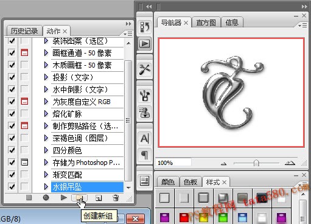Toggle dialog icon for 为灰度自定义 RGB
311x224 pixels.
click(24, 101)
